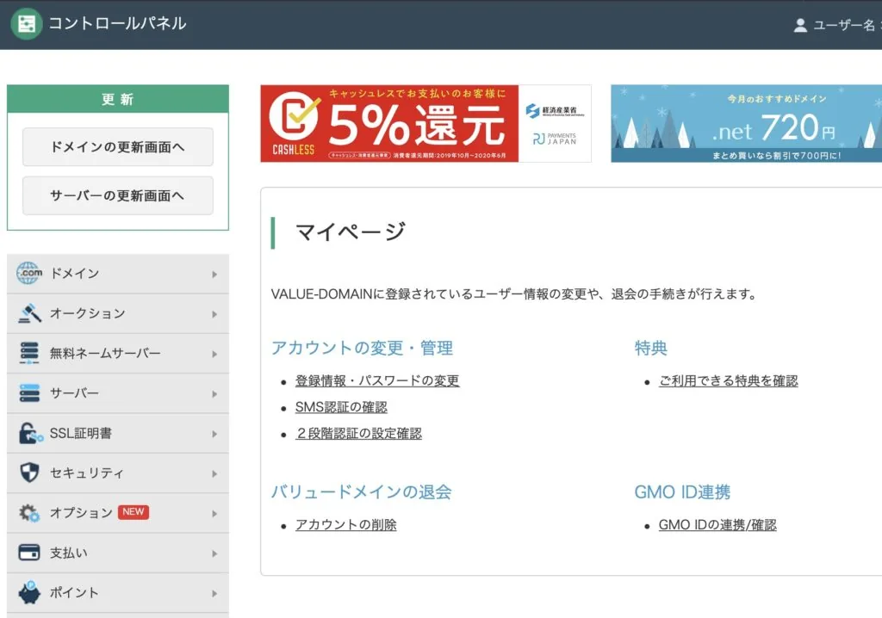The image size is (882, 618).
Task: Select the ポイント sidebar menu item
Action: pyautogui.click(x=117, y=593)
